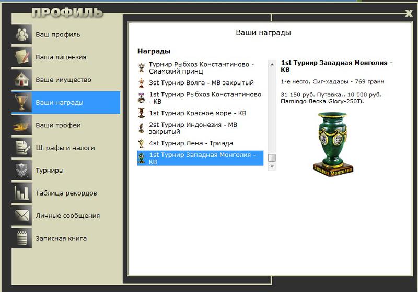The image size is (418, 292).
Task: Click statuette icon of 2st Турнир Индонезия
Action: click(x=141, y=128)
